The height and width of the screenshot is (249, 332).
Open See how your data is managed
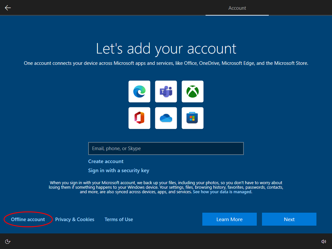pos(222,192)
